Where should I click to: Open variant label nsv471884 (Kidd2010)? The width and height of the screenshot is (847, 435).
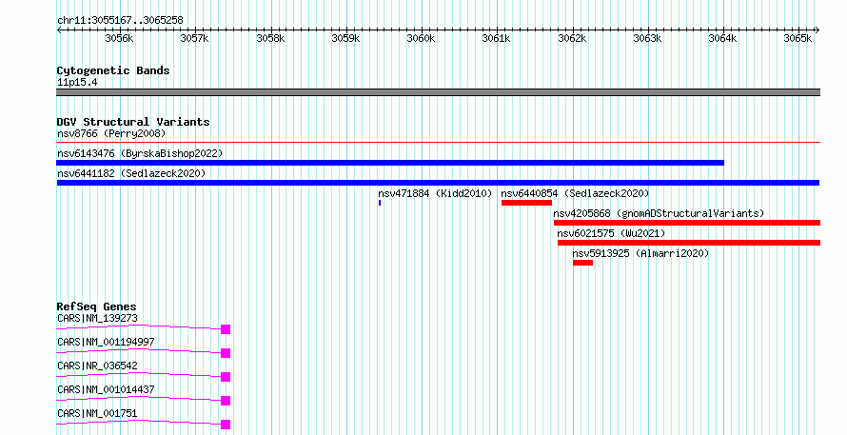[435, 193]
